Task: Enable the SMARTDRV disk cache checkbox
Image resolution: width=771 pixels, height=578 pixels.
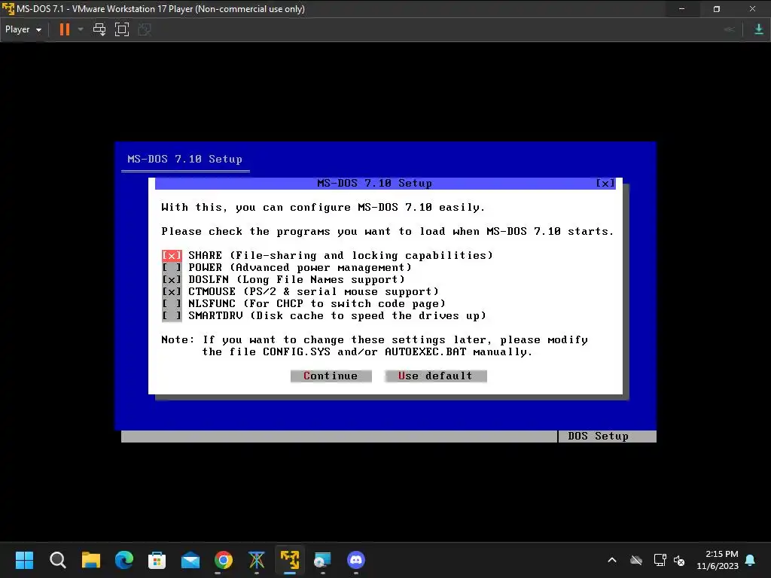Action: (x=172, y=315)
